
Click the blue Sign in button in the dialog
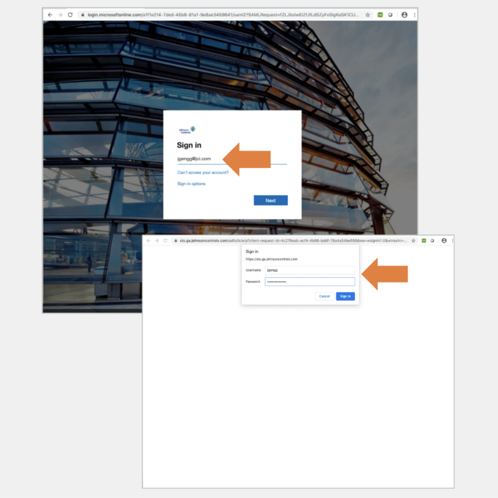(x=345, y=296)
